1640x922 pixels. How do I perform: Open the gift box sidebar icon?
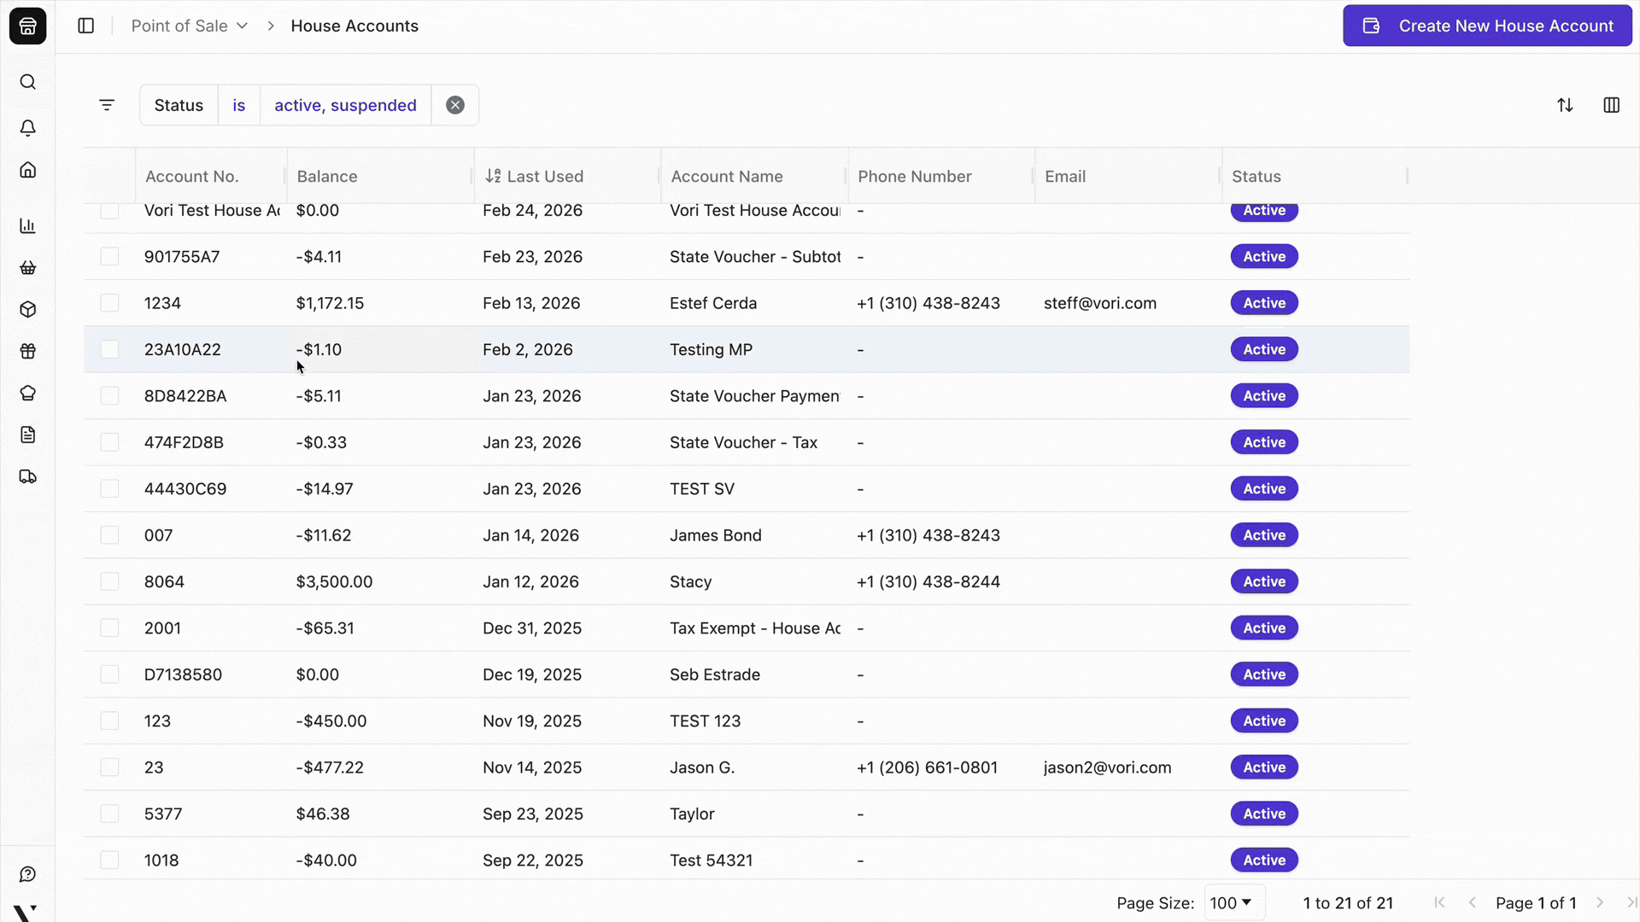(x=27, y=351)
